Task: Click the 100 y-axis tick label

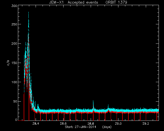Action: coord(14,82)
